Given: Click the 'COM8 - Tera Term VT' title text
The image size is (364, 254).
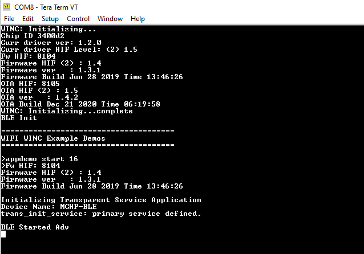Looking at the screenshot, I should point(46,7).
